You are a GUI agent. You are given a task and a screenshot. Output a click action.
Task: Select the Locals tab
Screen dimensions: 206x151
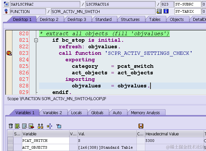pos(76,113)
